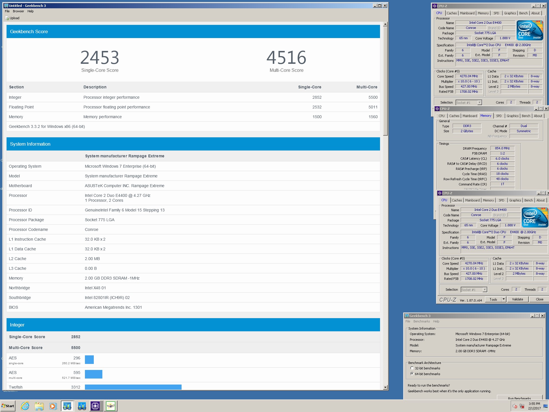The width and height of the screenshot is (549, 412).
Task: Switch to first Geekbench taskbar icon
Action: pyautogui.click(x=67, y=406)
